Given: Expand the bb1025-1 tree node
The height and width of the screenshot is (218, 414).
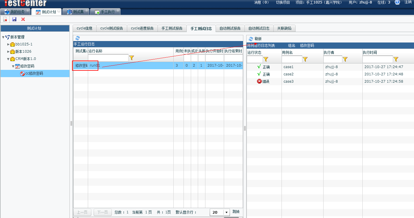Looking at the screenshot, I should click(x=8, y=44).
